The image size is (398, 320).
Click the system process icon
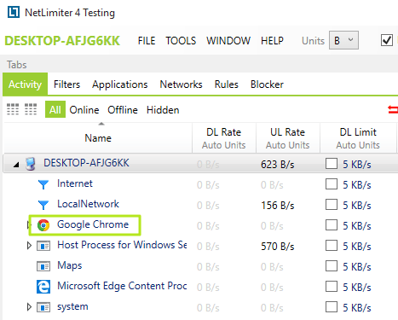(43, 307)
